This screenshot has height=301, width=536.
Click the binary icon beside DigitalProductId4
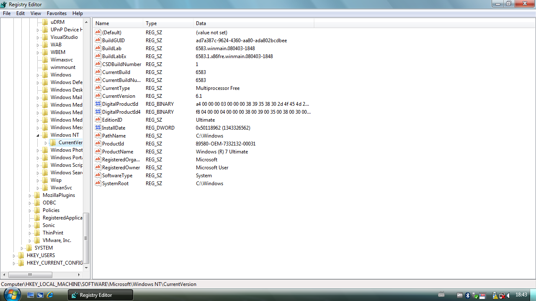(x=98, y=112)
